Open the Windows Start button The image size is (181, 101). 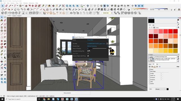(x=2, y=99)
